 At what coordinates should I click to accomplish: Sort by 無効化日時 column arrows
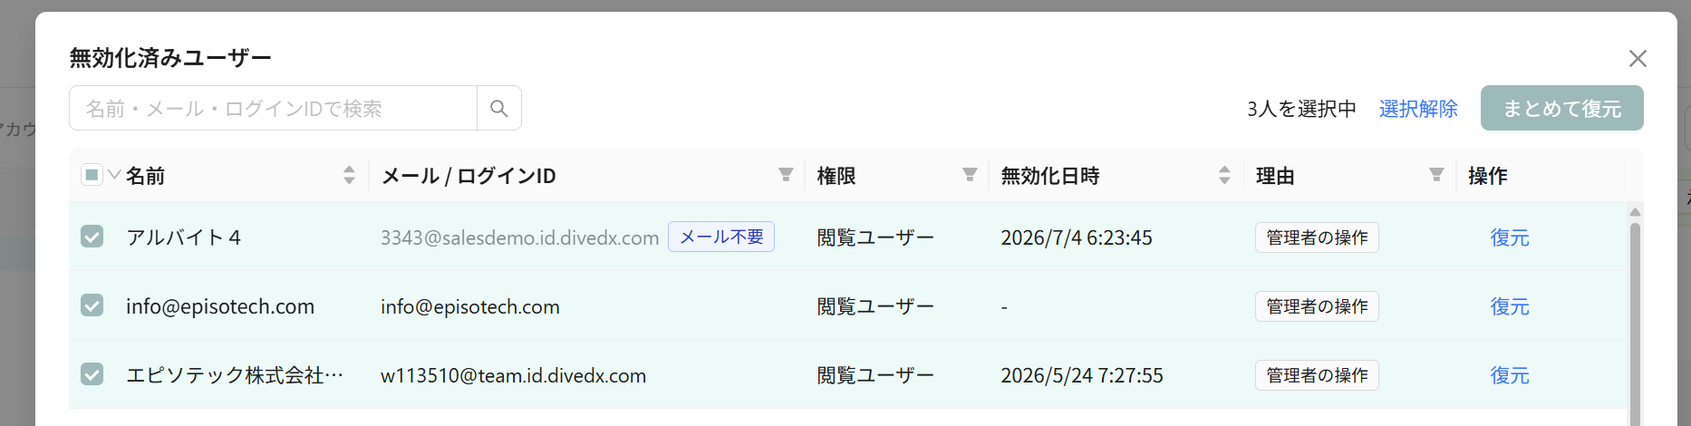(1224, 175)
